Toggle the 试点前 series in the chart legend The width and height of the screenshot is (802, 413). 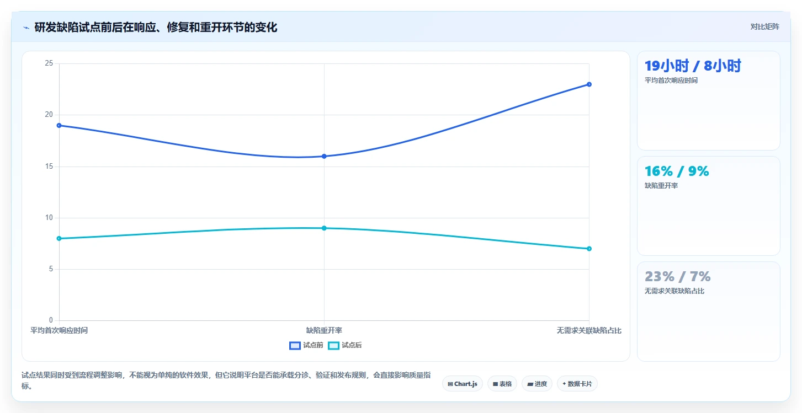pos(306,345)
